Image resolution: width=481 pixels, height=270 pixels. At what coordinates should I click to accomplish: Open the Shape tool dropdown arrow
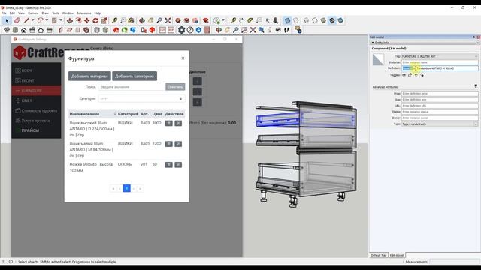pos(61,20)
